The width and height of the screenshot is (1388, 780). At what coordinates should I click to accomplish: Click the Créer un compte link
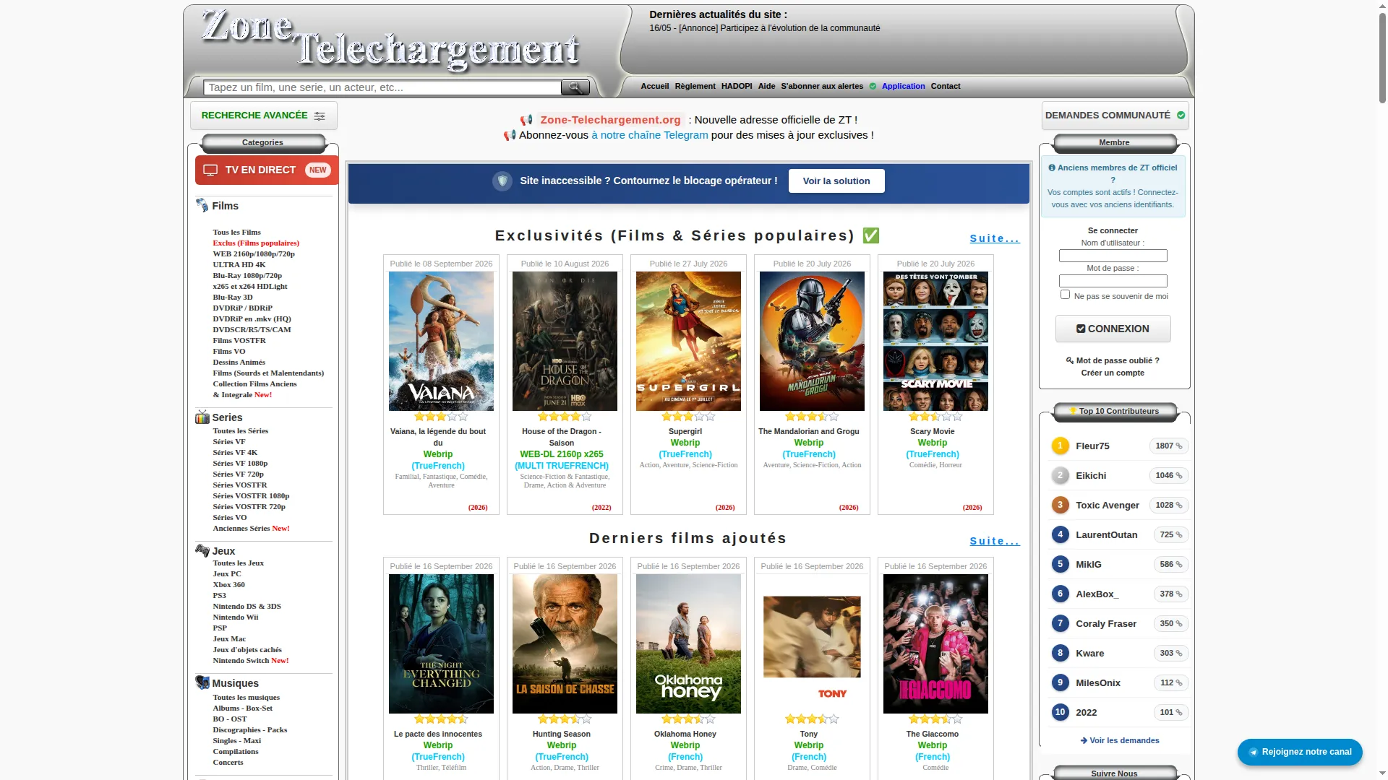(1113, 373)
